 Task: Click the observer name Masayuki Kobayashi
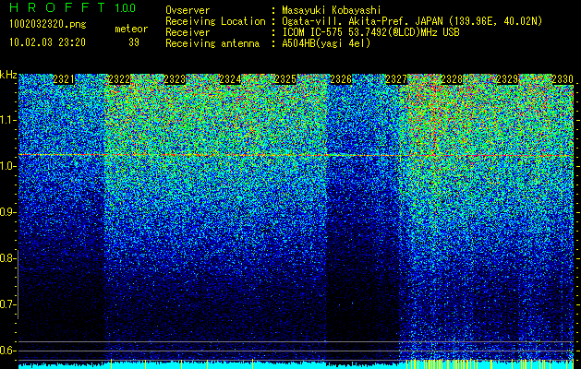[332, 10]
